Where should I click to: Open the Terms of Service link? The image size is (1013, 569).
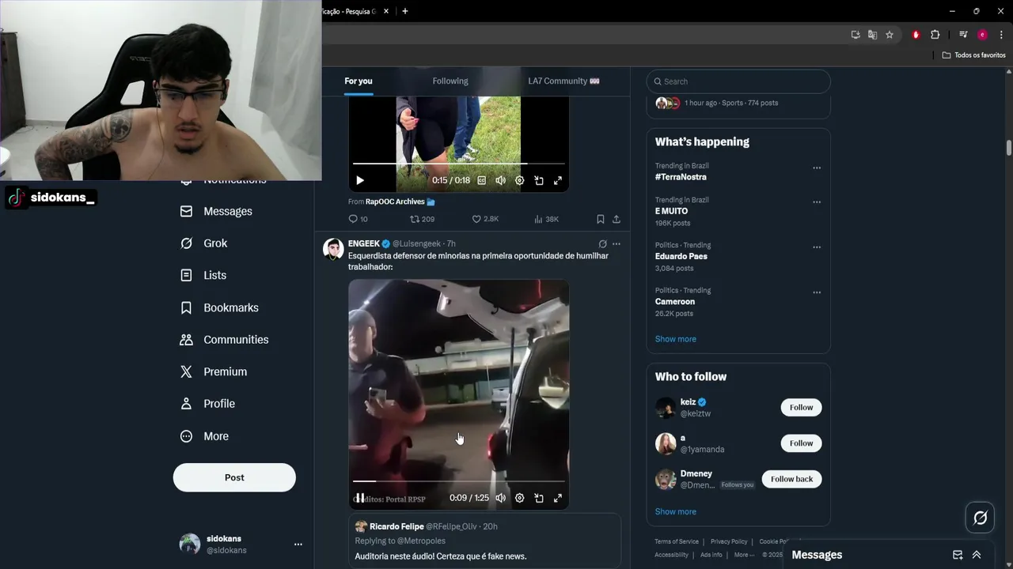pyautogui.click(x=677, y=541)
